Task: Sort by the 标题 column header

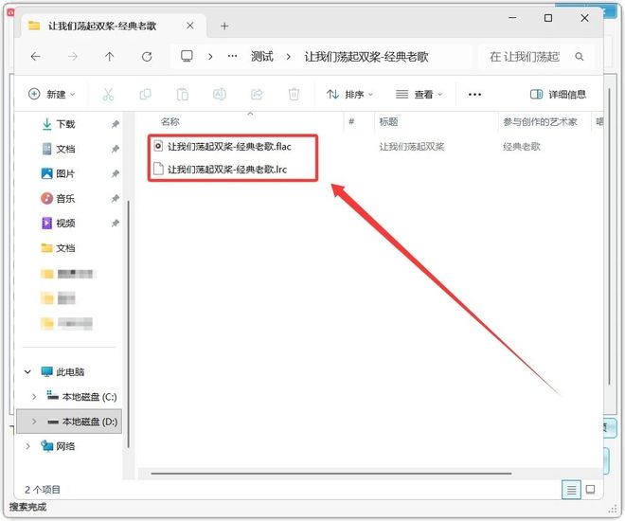Action: (388, 121)
